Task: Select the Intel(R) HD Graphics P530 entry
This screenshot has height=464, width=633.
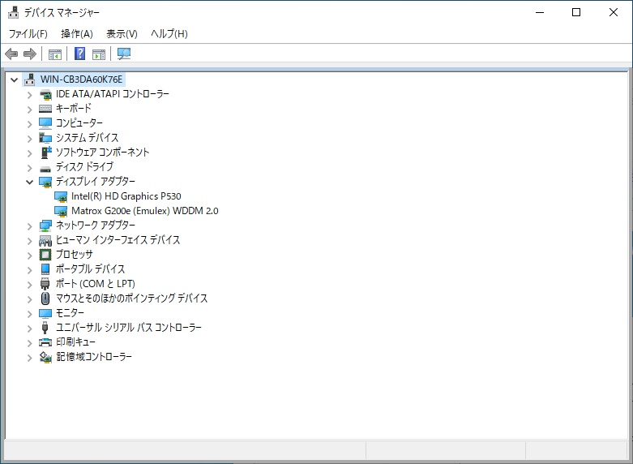Action: 126,196
